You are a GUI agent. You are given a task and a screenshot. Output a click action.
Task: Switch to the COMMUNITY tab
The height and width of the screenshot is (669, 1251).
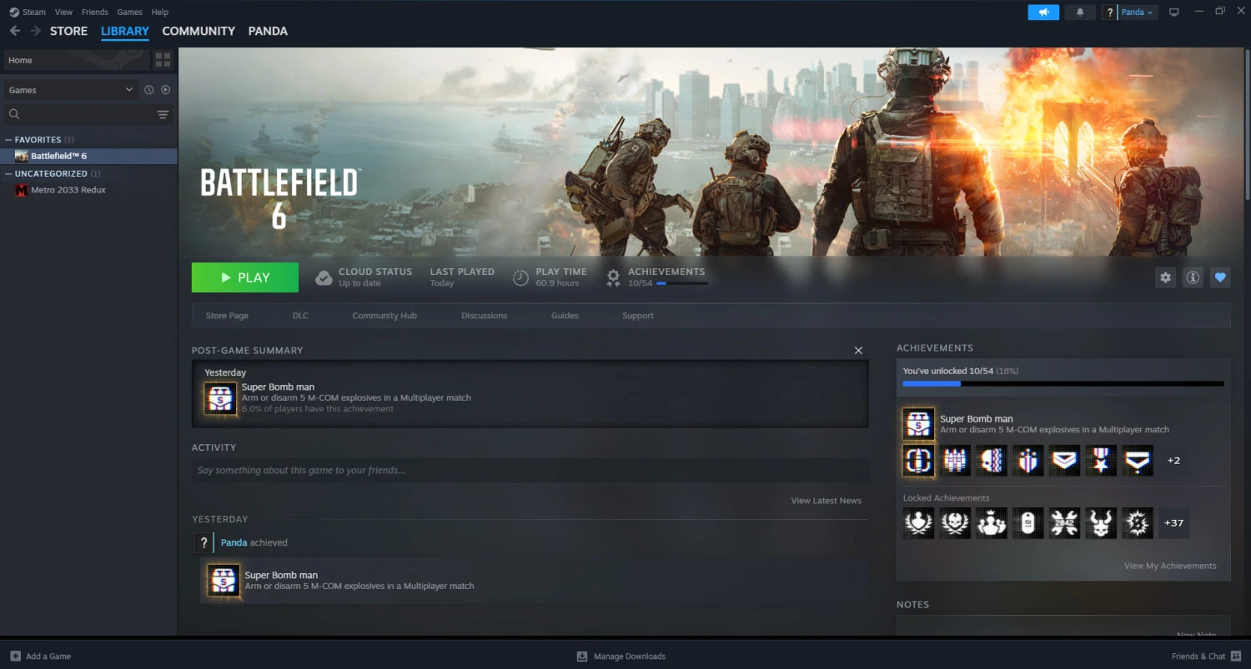(x=198, y=31)
